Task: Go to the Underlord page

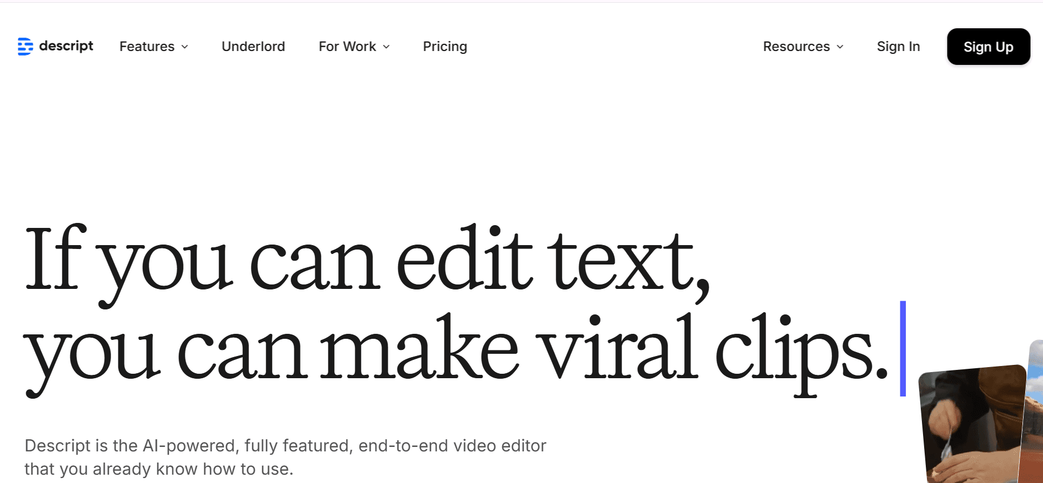Action: [x=253, y=47]
